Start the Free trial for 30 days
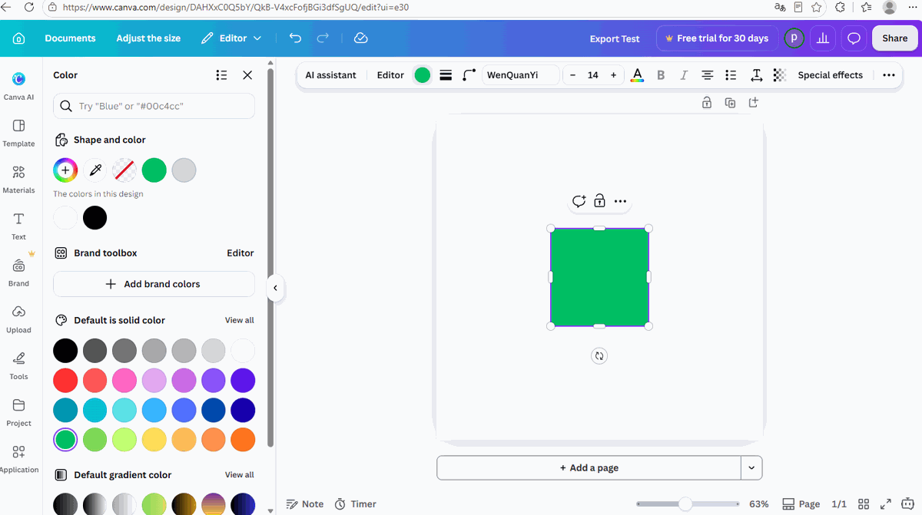Viewport: 922px width, 515px height. pyautogui.click(x=717, y=38)
